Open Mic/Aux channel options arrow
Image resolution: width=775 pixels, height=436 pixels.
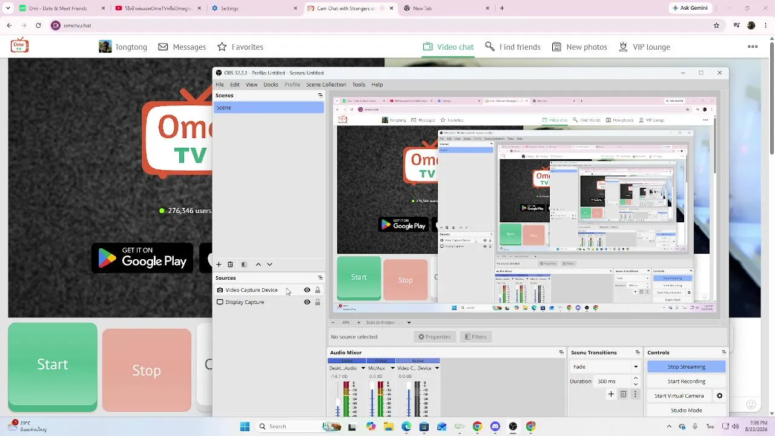click(392, 368)
